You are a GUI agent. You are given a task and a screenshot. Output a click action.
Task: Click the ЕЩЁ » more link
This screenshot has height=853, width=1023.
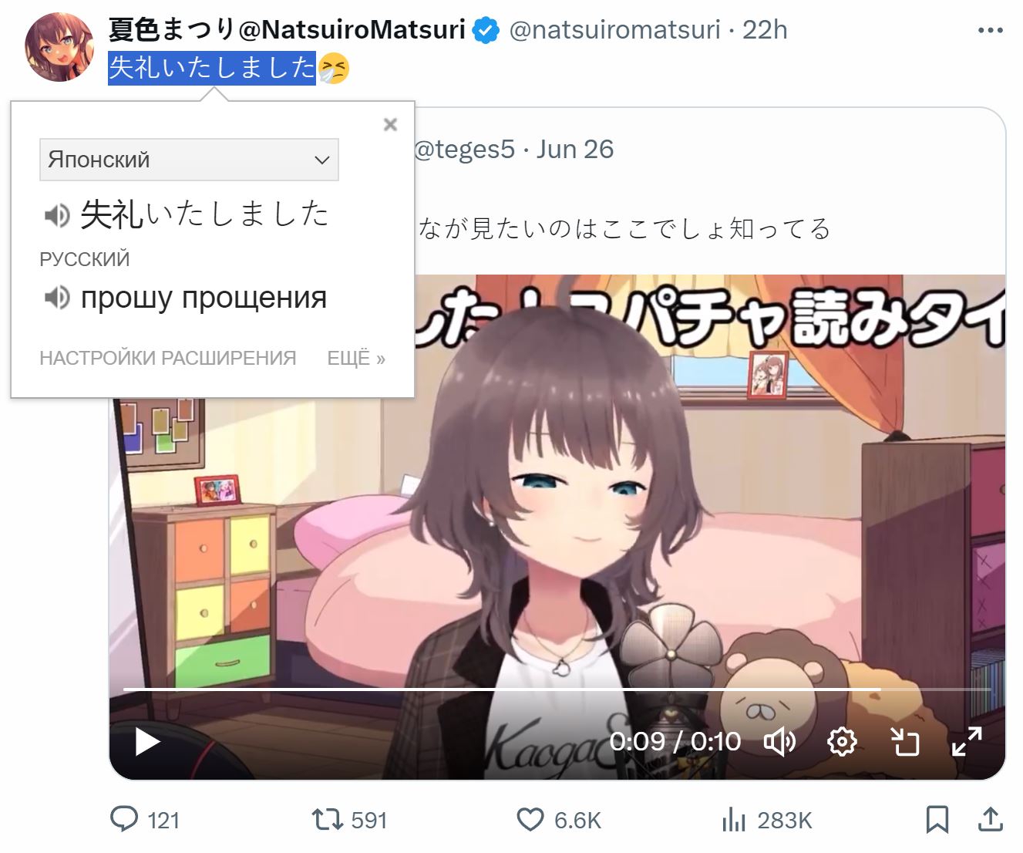click(356, 358)
